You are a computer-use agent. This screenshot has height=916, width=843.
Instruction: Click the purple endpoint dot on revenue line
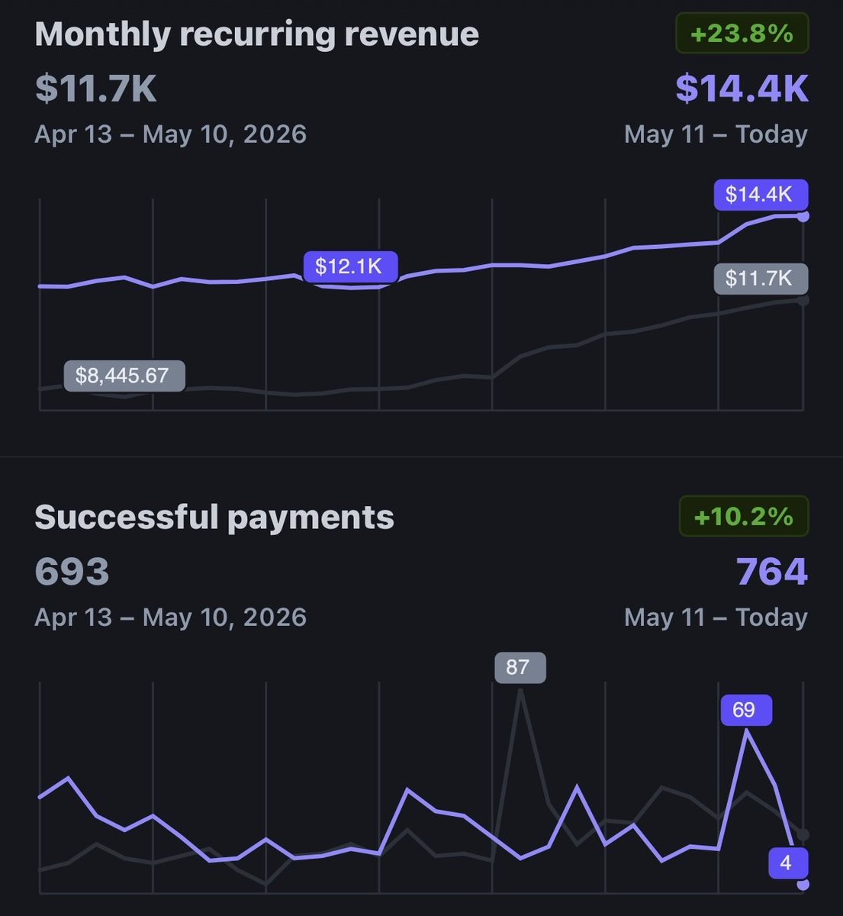[803, 217]
